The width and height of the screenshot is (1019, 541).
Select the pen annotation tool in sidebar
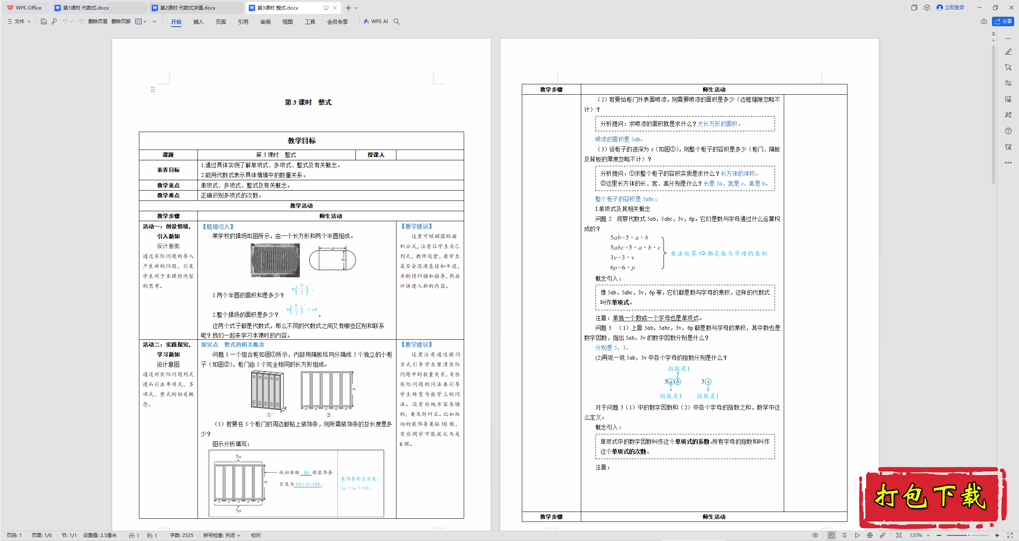pyautogui.click(x=1008, y=52)
